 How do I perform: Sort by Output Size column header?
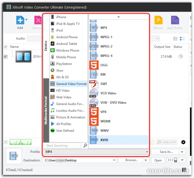tap(162, 47)
